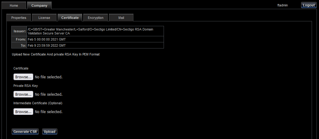Select the Certificate tab
The width and height of the screenshot is (319, 139).
pyautogui.click(x=70, y=18)
